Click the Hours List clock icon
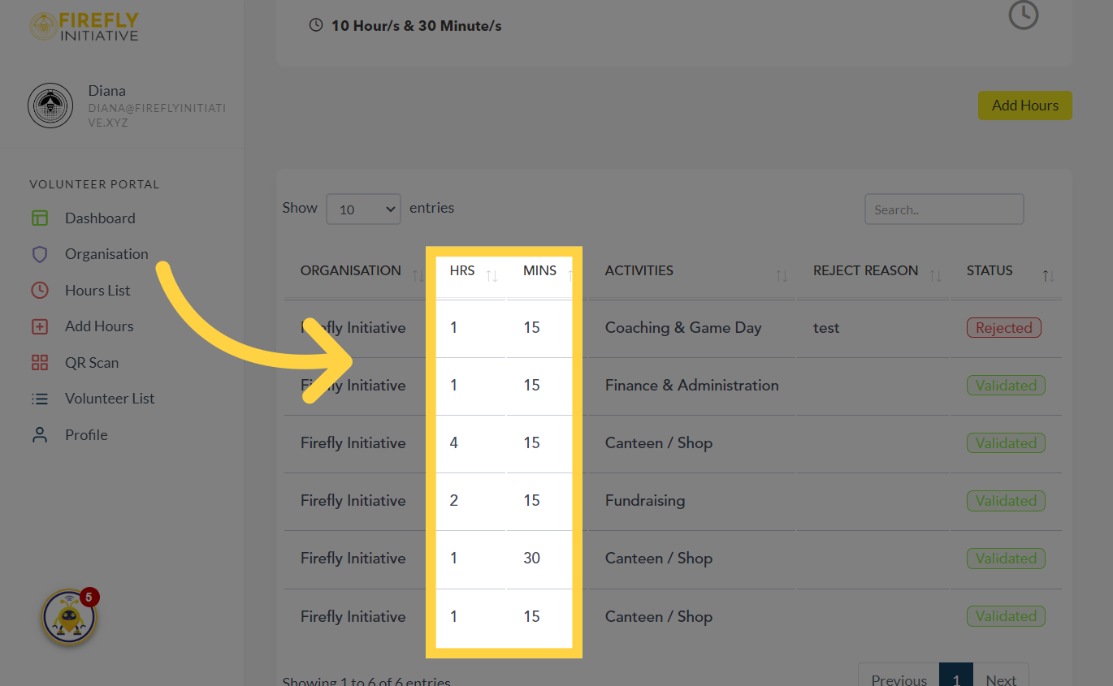1113x686 pixels. pos(40,291)
